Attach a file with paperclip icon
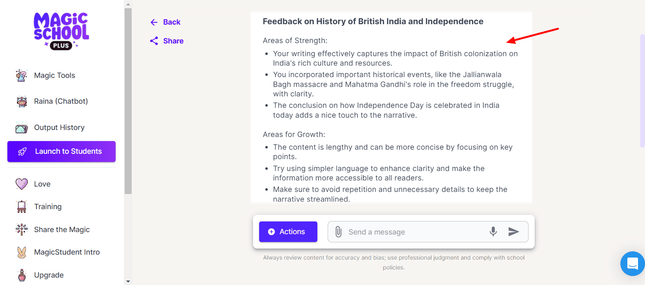This screenshot has width=645, height=285. click(338, 232)
